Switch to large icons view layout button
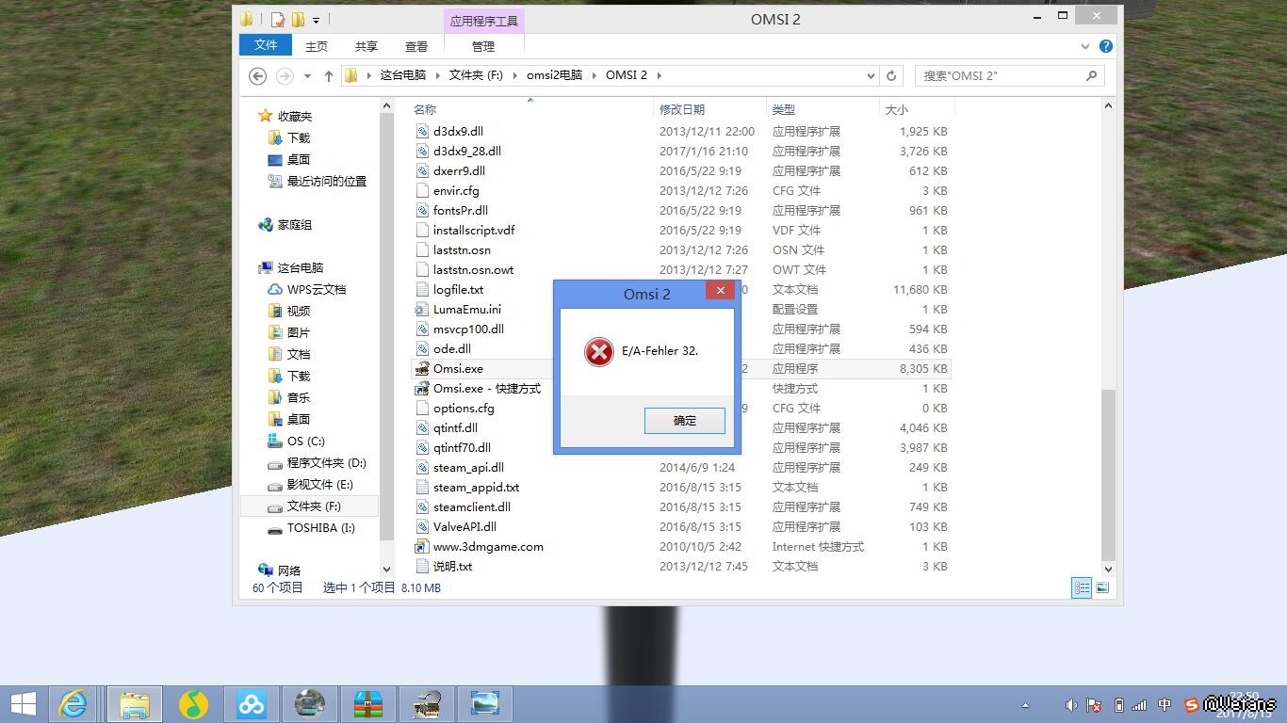 1101,588
